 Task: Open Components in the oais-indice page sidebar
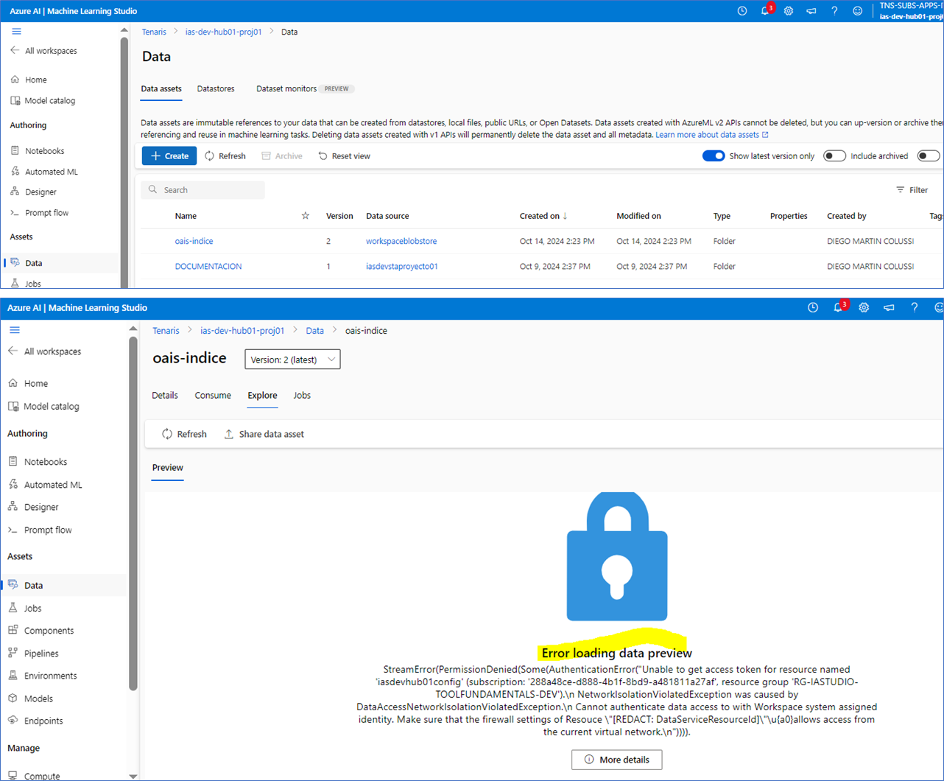pos(49,631)
